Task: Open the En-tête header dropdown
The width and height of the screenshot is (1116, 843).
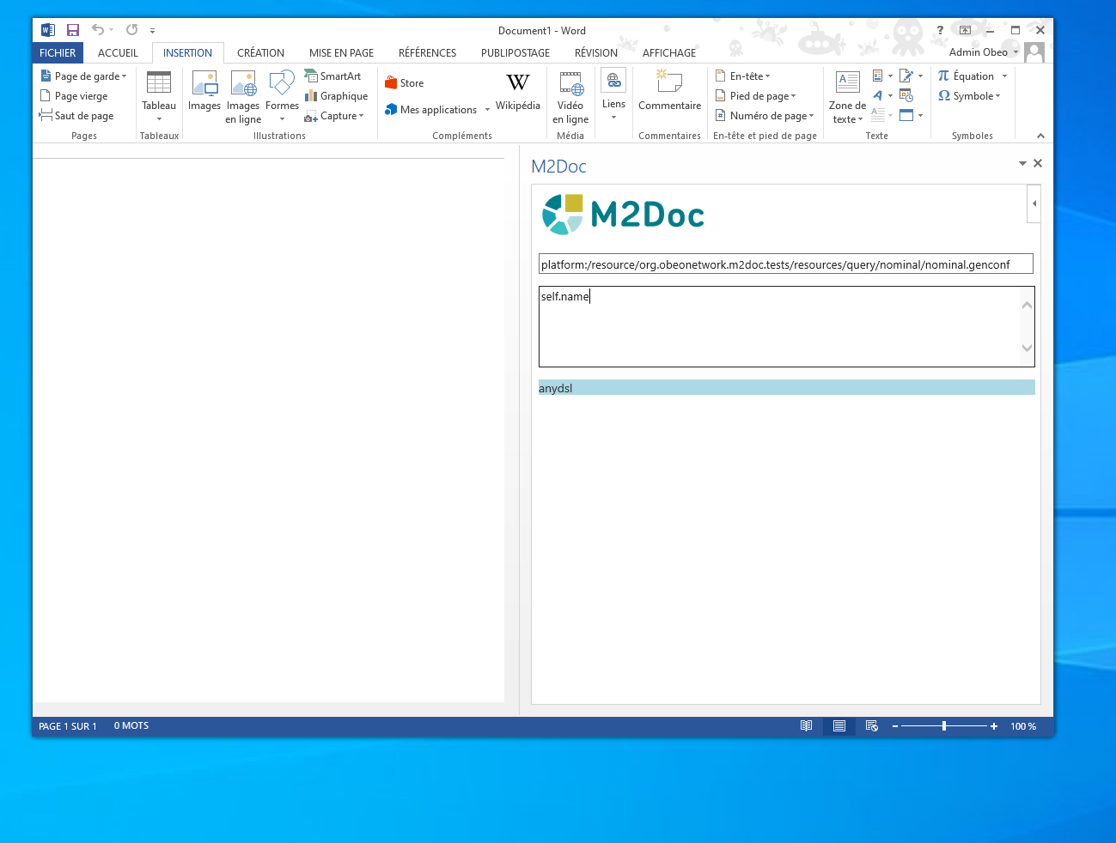Action: [x=743, y=76]
